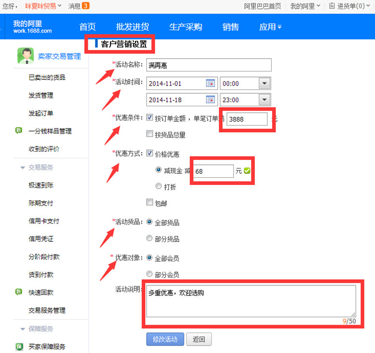Select the 部分货品 radio button
This screenshot has height=353, width=375.
tap(150, 239)
